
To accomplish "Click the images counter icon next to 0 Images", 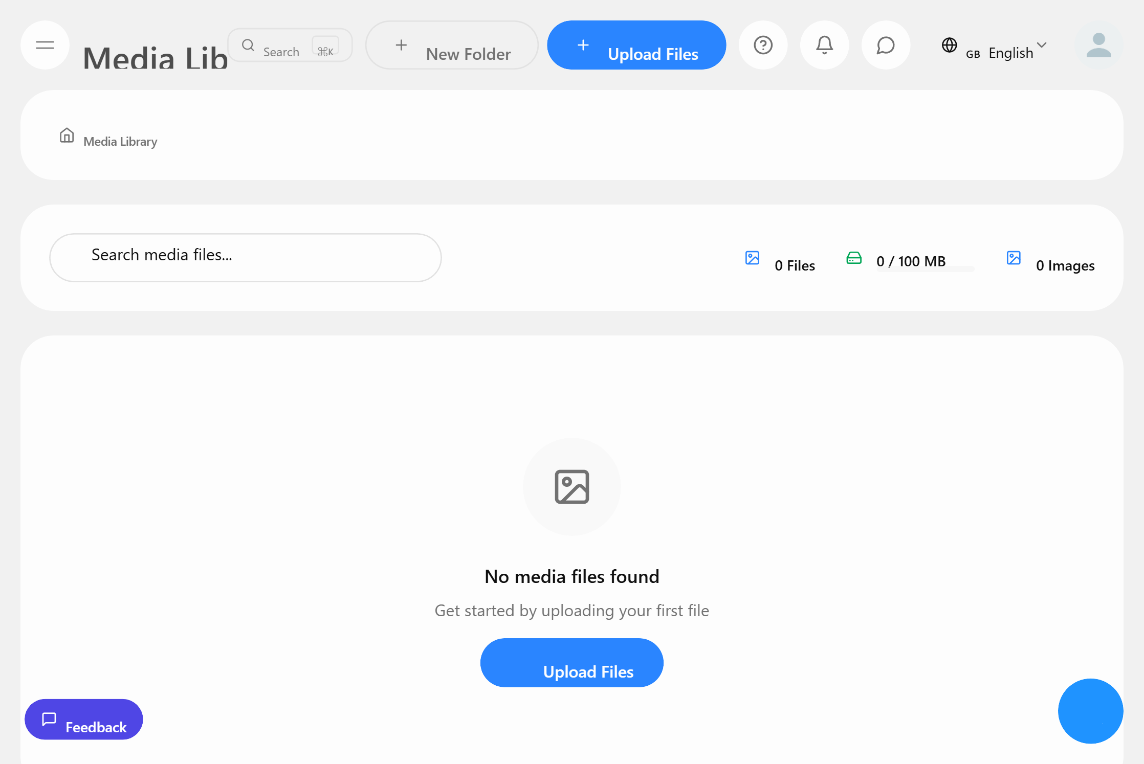I will (x=1014, y=258).
